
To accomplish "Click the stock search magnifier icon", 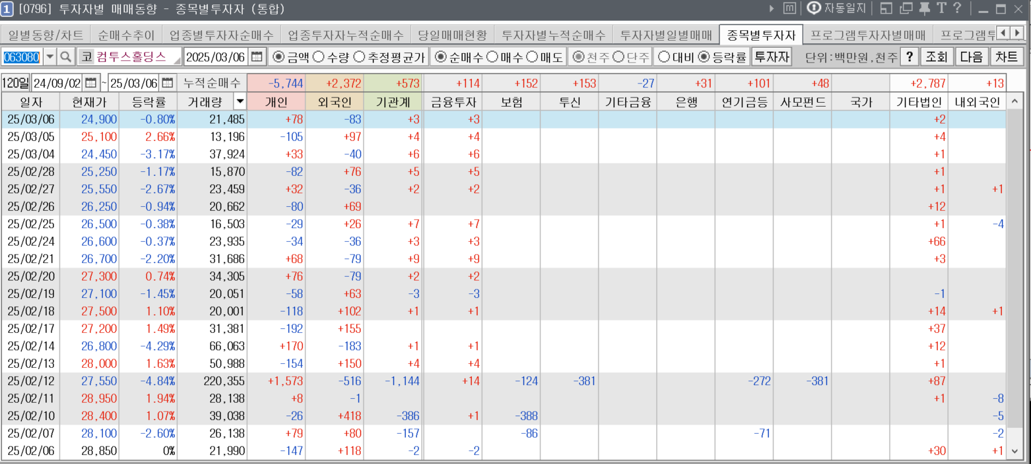I will click(65, 57).
